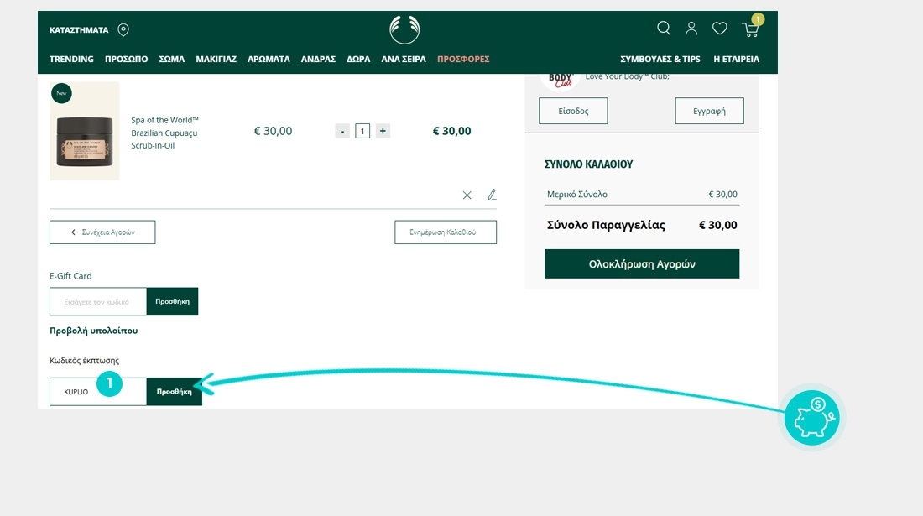Click the Συνέχεια Αγορών button

tap(102, 232)
